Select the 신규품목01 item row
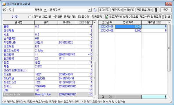 [x=48, y=38]
